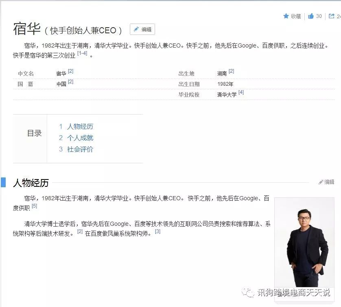Click citation [1-4] in the summary

(x=83, y=53)
